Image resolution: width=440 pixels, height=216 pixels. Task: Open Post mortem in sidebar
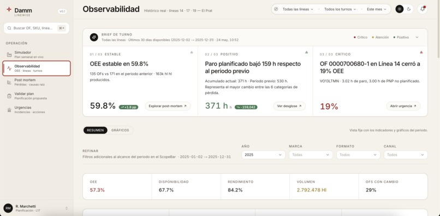(x=37, y=82)
